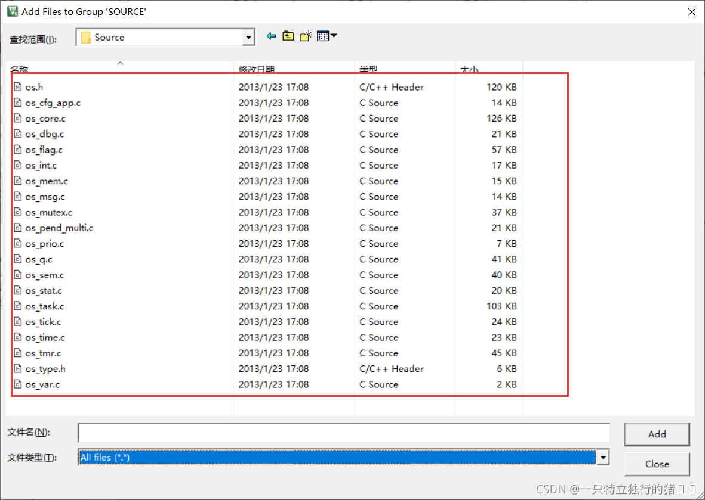Viewport: 705px width, 500px height.
Task: Click the os_var.c file icon
Action: 17,384
